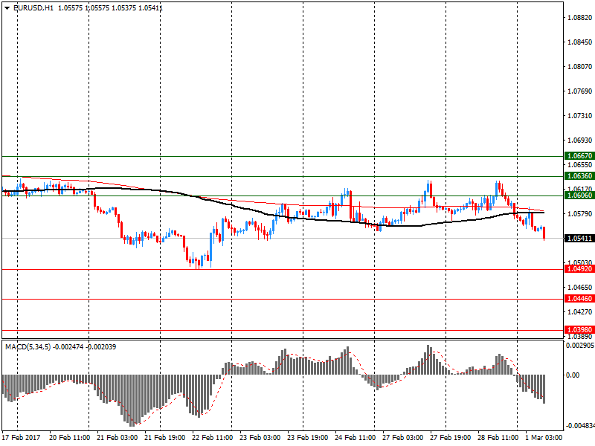
Task: Select the 1.06360 green resistance level tag
Action: 579,176
